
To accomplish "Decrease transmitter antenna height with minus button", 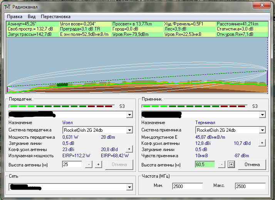I will pyautogui.click(x=89, y=165).
